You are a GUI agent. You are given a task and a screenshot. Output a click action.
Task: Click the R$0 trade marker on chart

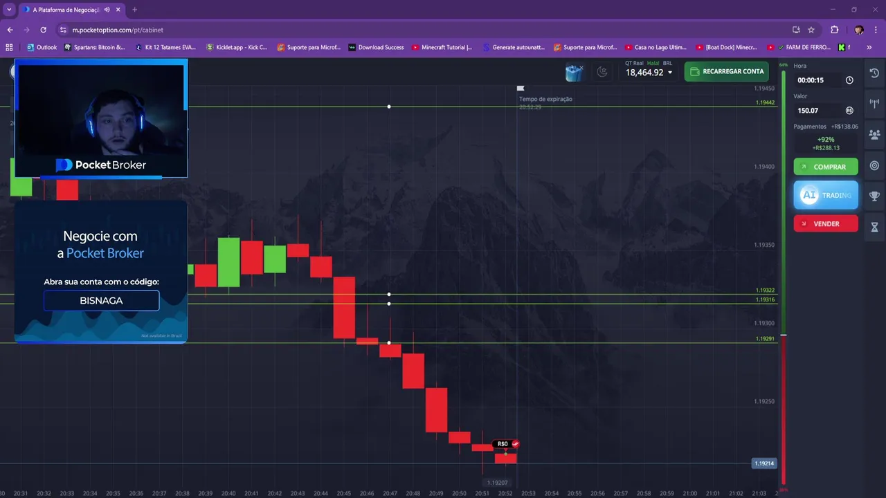coord(506,444)
